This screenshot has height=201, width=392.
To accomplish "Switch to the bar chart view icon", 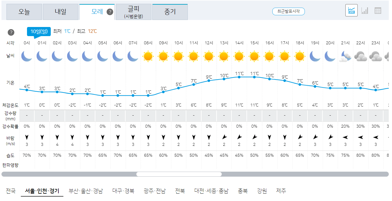I will coord(365,10).
